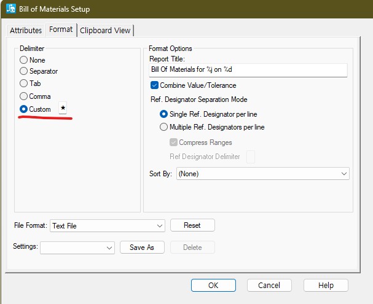373x304 pixels.
Task: Expand the Settings dropdown list
Action: point(77,247)
